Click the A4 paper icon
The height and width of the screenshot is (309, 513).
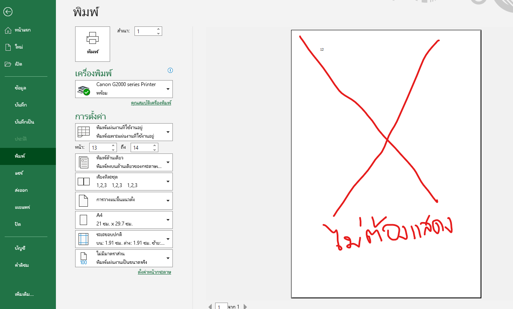pyautogui.click(x=84, y=220)
